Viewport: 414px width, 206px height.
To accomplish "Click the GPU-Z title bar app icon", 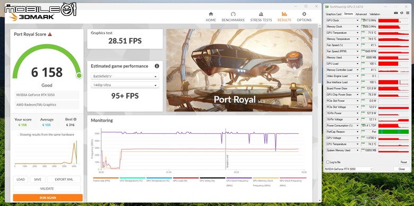I will [x=327, y=7].
